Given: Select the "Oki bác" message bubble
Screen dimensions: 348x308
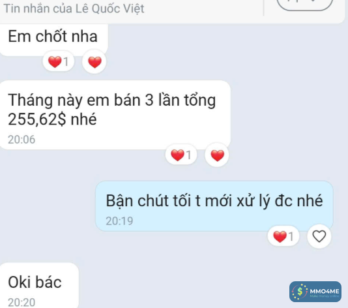Looking at the screenshot, I should (x=39, y=285).
